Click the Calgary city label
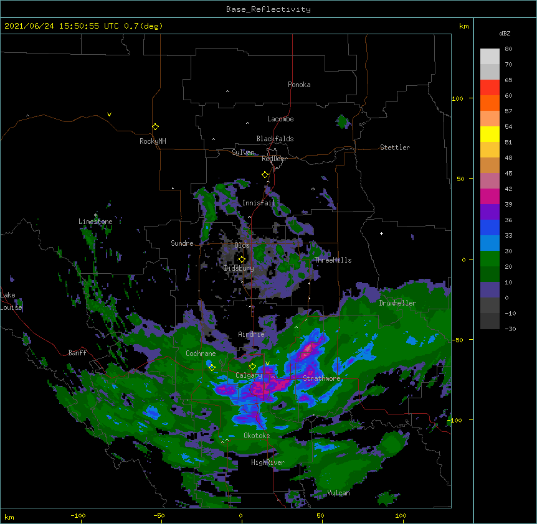537x524 pixels. coord(249,375)
